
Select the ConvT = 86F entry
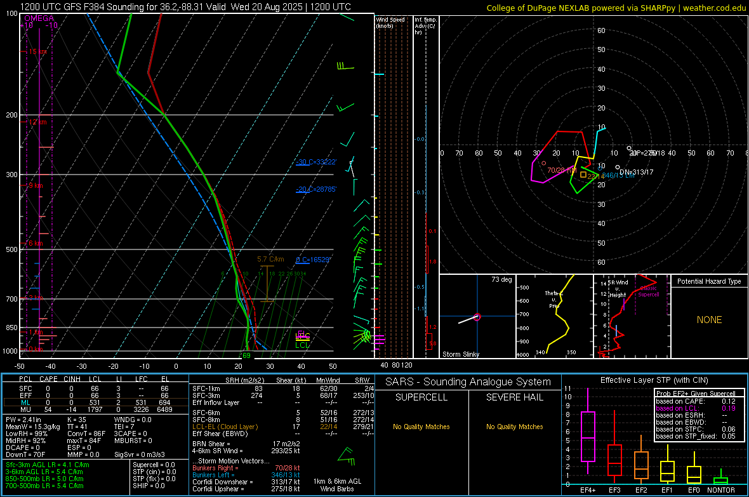coord(86,434)
